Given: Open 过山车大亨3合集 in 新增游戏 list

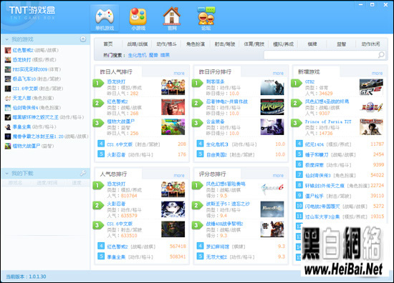Looking at the screenshot, I should click(x=322, y=217).
